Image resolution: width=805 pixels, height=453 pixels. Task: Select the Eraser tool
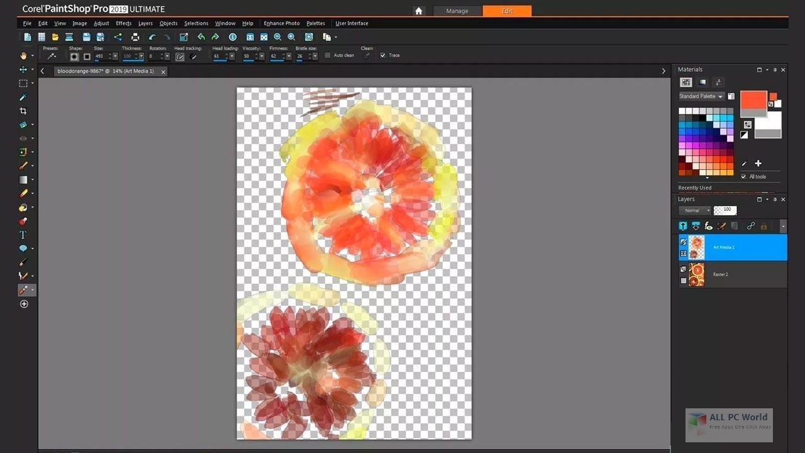[x=23, y=194]
